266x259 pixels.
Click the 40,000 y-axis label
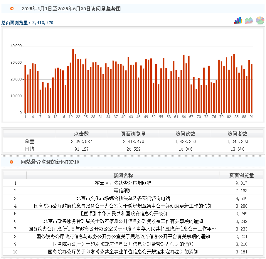click(16, 46)
